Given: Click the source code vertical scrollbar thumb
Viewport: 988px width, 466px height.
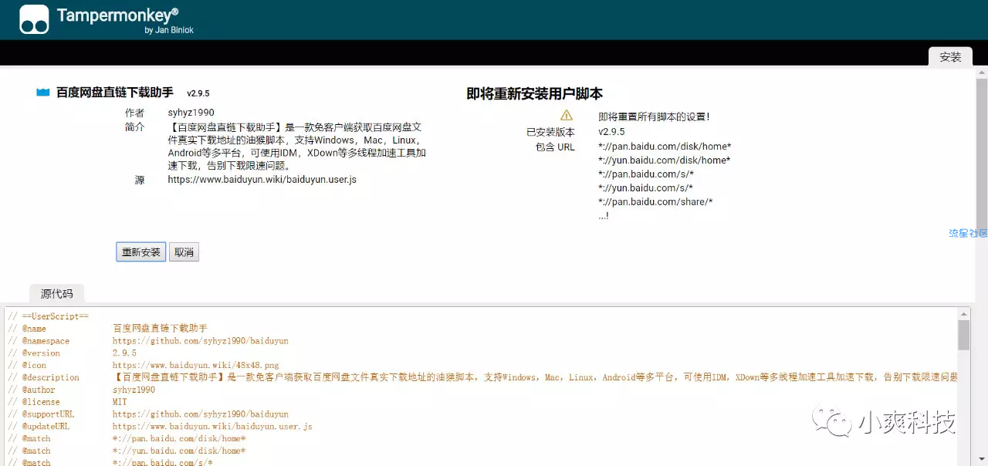Looking at the screenshot, I should (963, 336).
